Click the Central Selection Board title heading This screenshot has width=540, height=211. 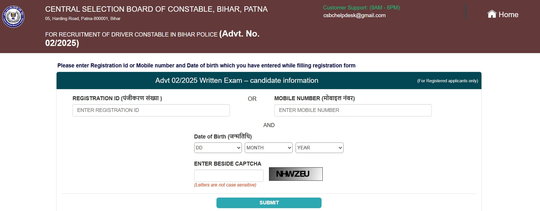coord(156,9)
